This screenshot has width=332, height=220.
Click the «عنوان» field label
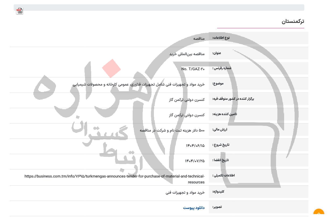217,53
